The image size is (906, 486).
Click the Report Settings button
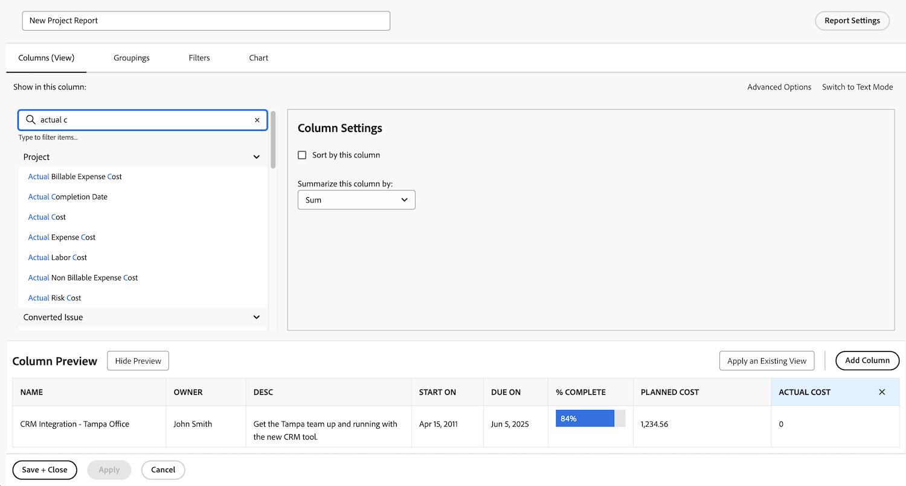[x=852, y=21]
